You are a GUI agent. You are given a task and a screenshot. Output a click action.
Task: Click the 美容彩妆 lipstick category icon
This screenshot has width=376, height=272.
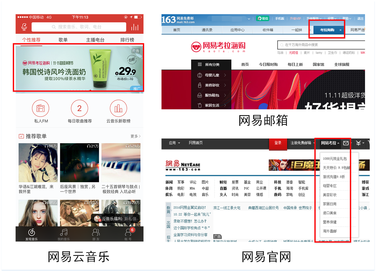click(199, 85)
